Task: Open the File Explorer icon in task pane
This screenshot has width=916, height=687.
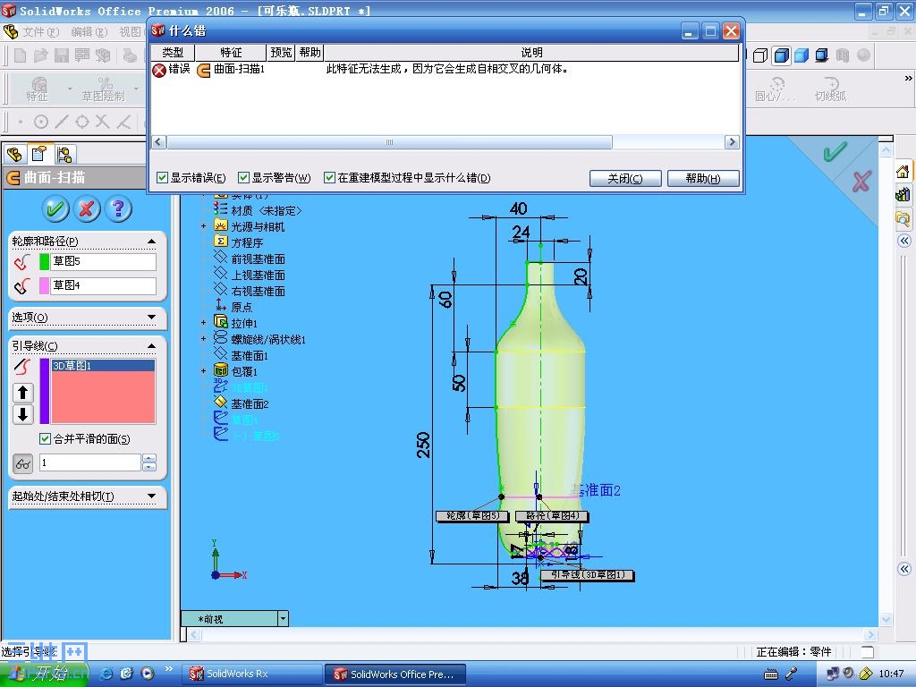Action: pos(903,218)
